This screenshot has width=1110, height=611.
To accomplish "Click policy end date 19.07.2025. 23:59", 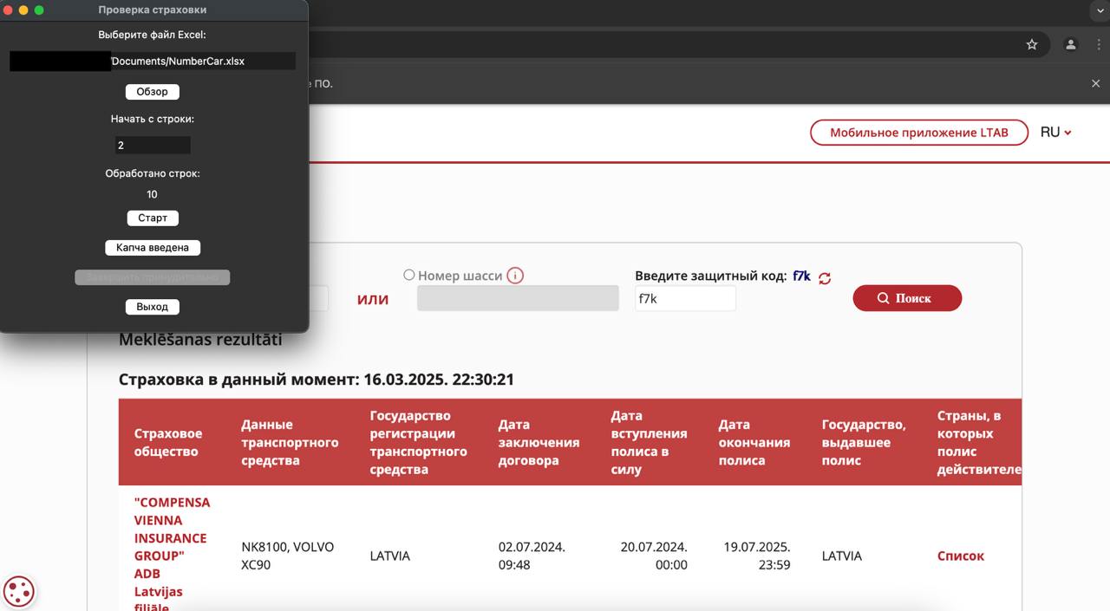I will pos(757,556).
